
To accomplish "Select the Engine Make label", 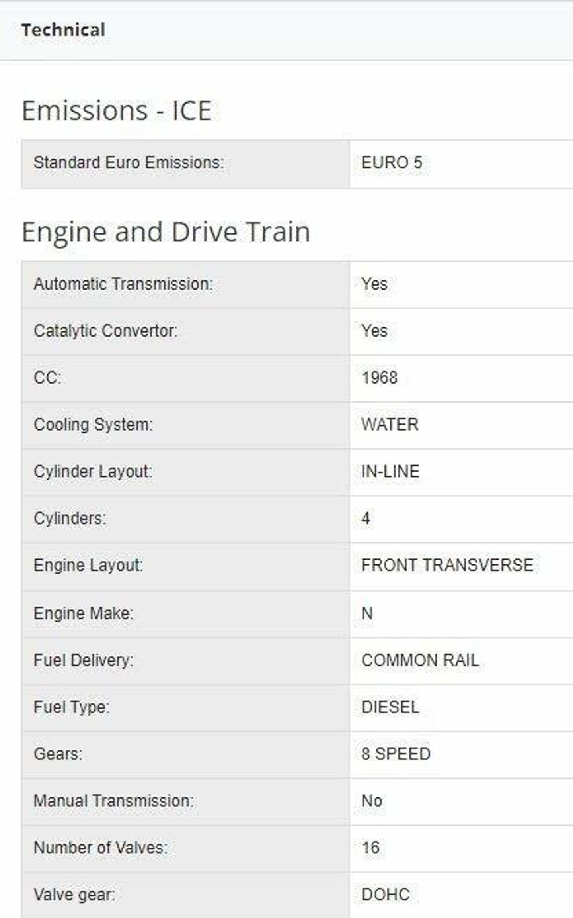I will coord(83,614).
